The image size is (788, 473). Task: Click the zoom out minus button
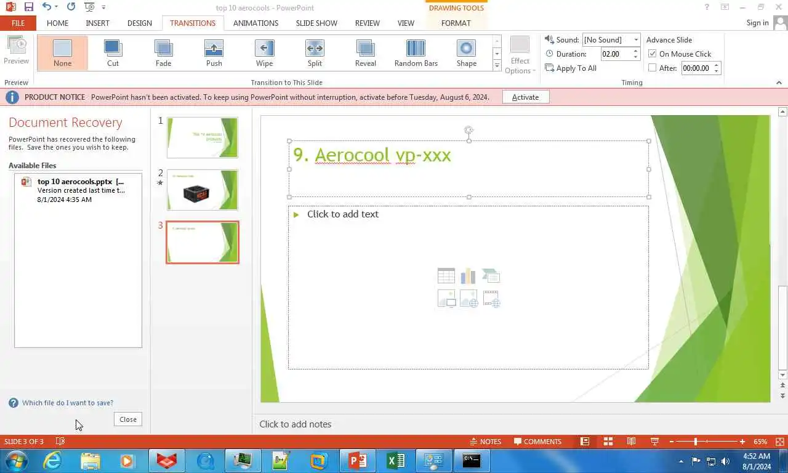pyautogui.click(x=671, y=442)
